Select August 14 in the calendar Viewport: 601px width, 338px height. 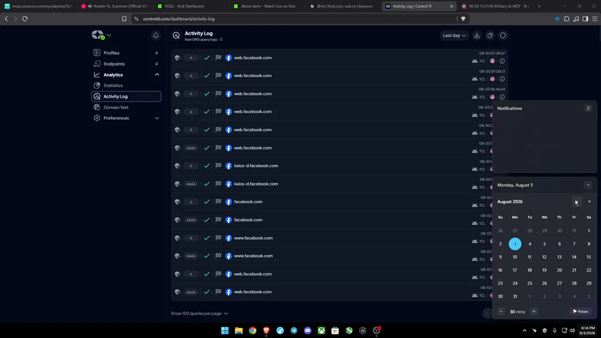tap(574, 257)
